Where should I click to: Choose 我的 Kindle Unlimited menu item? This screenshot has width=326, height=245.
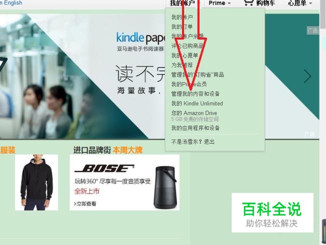pyautogui.click(x=197, y=103)
